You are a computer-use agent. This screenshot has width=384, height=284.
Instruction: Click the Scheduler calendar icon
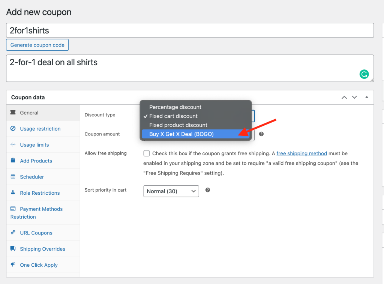point(13,176)
